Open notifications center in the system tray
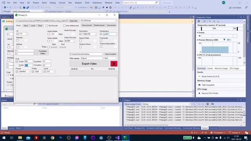 tap(246, 137)
